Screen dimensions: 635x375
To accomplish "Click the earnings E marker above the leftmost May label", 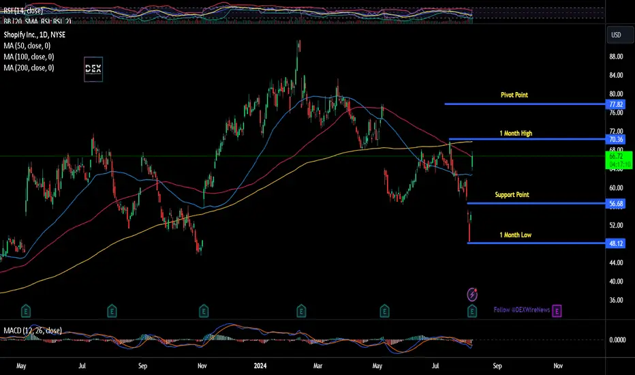I will tap(25, 312).
